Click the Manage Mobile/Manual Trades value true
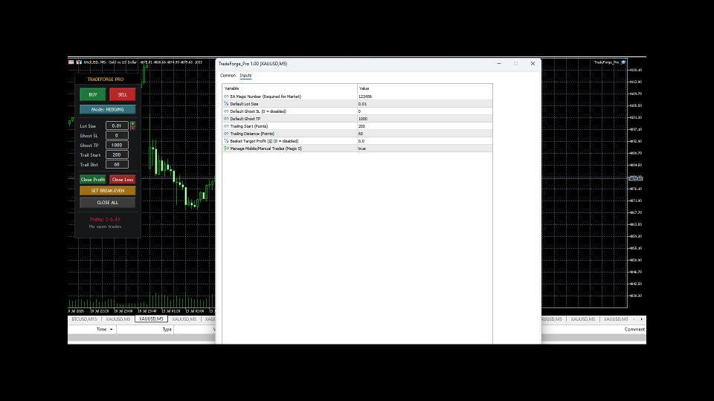Image resolution: width=714 pixels, height=401 pixels. click(362, 149)
